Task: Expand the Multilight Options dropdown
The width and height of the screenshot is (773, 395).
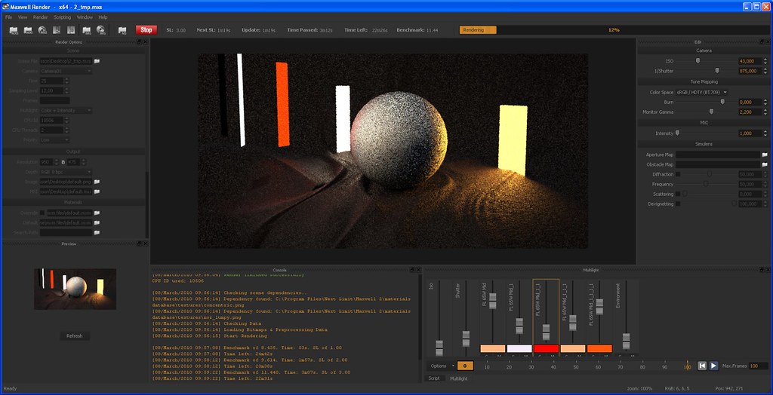Action: (441, 366)
